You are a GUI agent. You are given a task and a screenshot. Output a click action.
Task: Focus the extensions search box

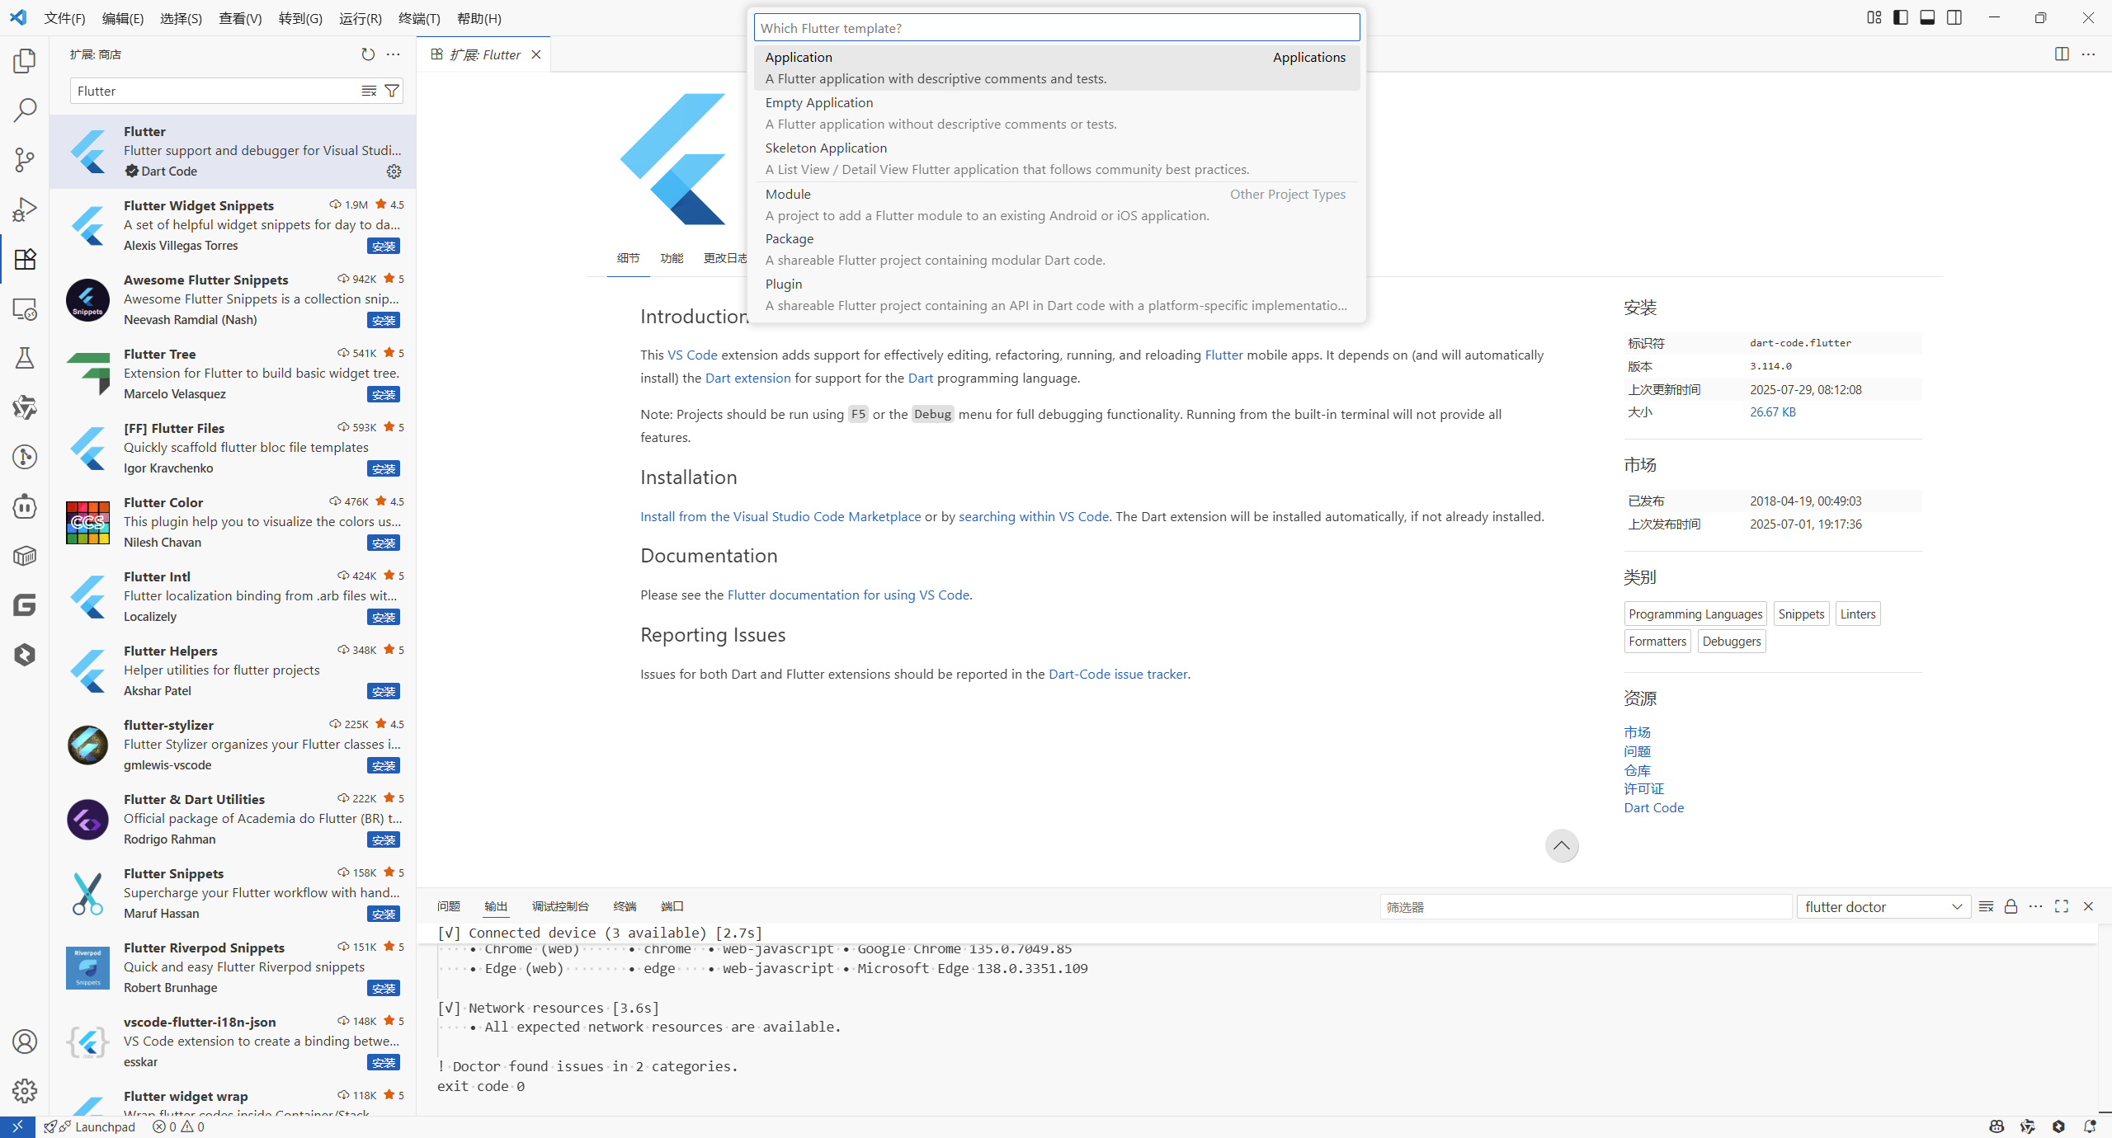point(214,91)
